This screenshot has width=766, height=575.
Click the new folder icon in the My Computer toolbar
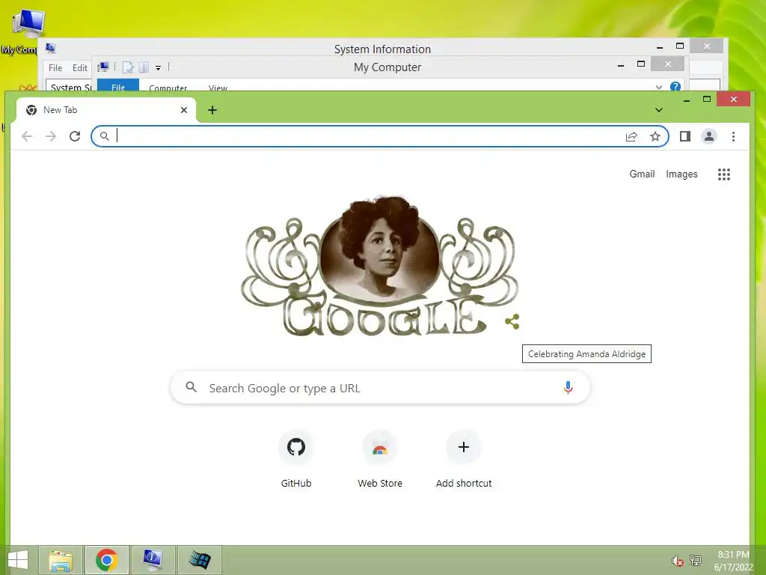tap(144, 67)
